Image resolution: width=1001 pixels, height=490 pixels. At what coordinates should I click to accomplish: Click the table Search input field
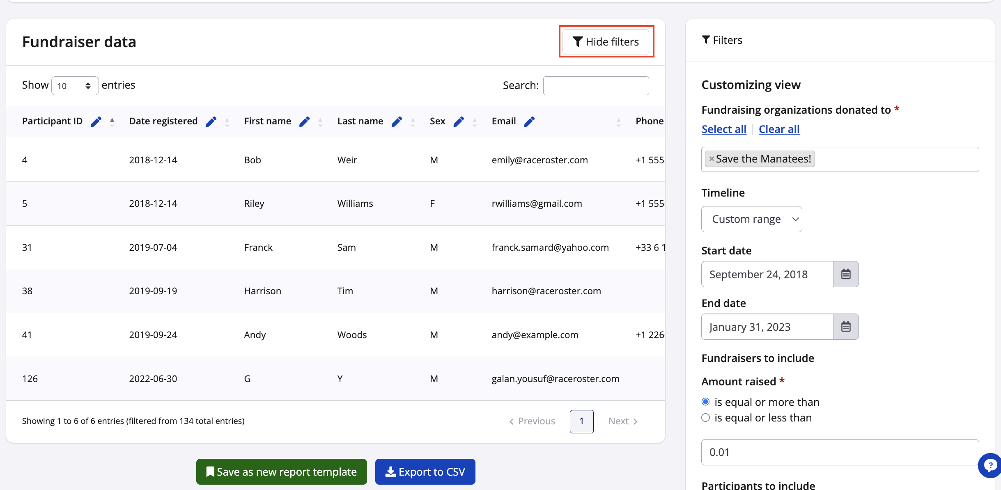click(596, 86)
